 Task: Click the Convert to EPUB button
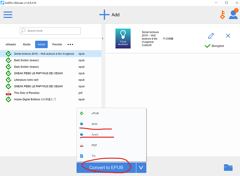pyautogui.click(x=106, y=168)
